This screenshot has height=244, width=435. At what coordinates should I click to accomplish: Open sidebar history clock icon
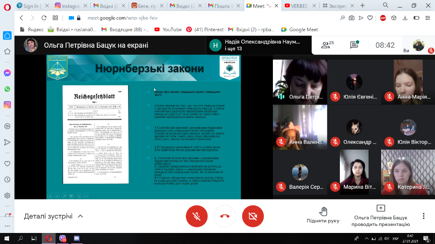click(x=7, y=180)
